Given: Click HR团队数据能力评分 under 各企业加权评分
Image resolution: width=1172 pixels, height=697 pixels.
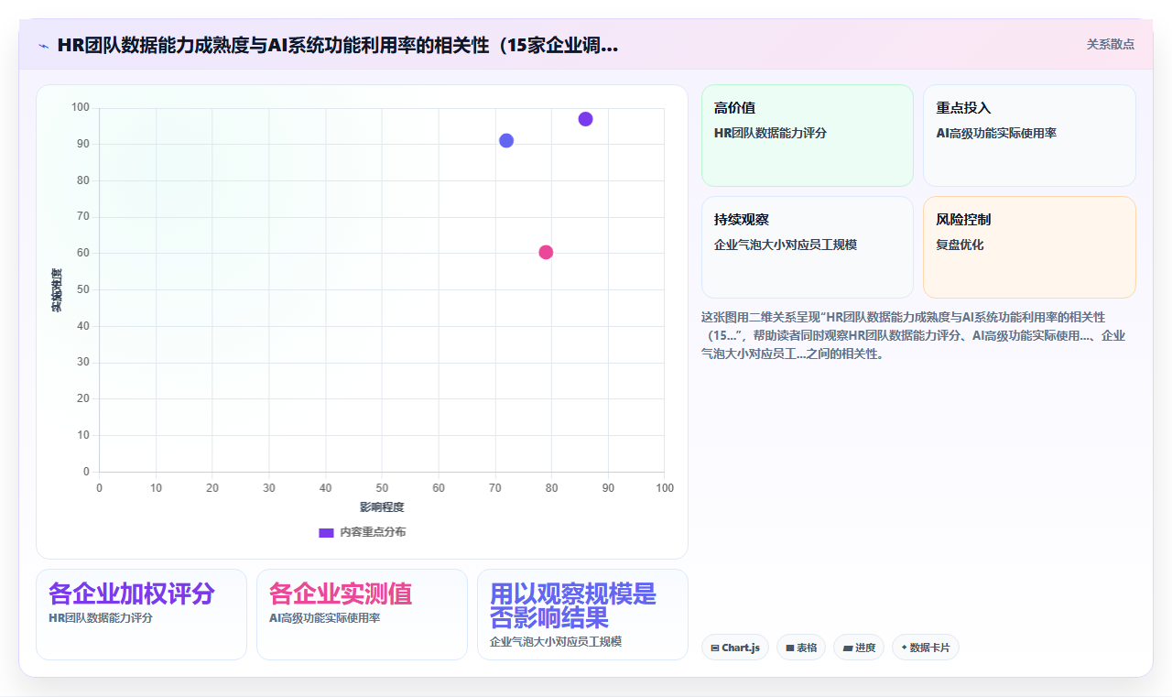Looking at the screenshot, I should [x=101, y=618].
